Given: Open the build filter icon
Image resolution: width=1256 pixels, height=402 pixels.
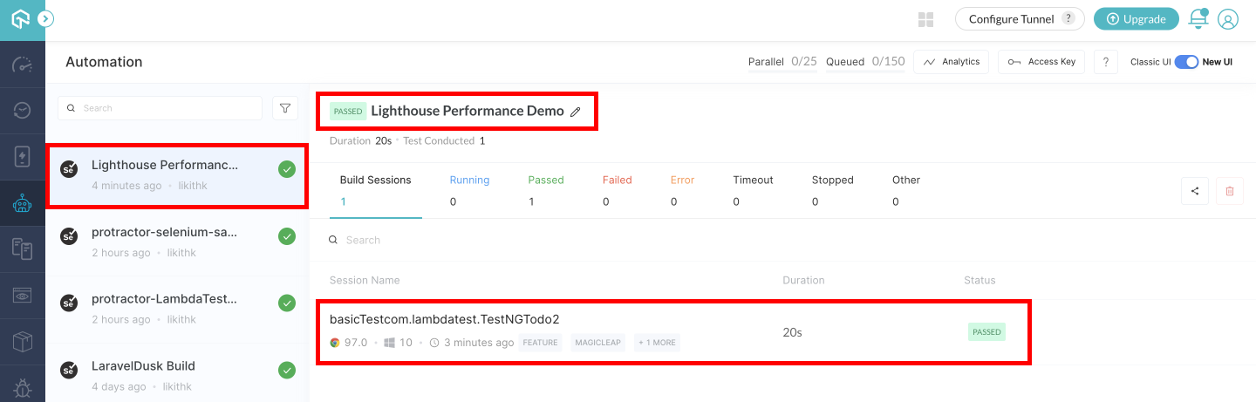Looking at the screenshot, I should click(x=285, y=108).
